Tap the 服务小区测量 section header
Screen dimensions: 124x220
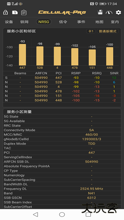tap(19, 112)
